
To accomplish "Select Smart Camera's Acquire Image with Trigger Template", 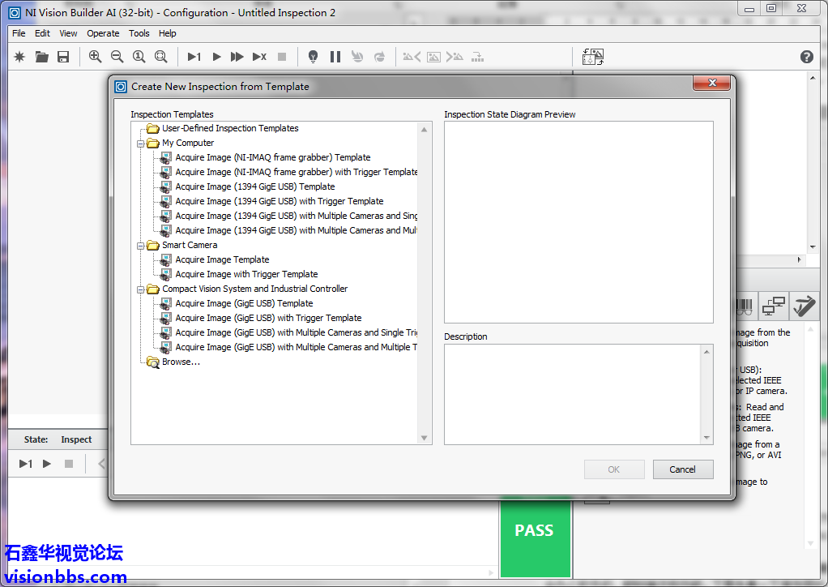I will pos(246,275).
